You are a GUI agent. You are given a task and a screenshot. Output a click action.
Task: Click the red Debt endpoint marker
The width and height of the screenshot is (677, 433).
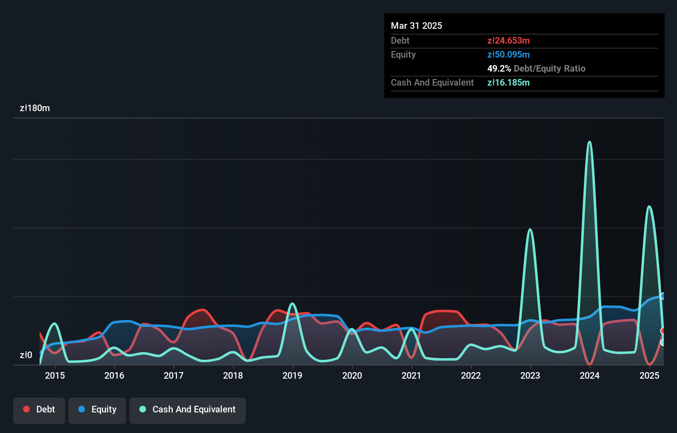[663, 331]
